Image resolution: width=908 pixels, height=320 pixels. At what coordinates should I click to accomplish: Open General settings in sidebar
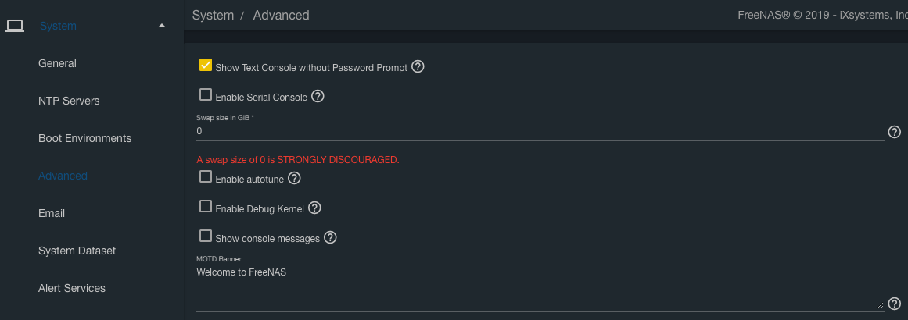(57, 63)
